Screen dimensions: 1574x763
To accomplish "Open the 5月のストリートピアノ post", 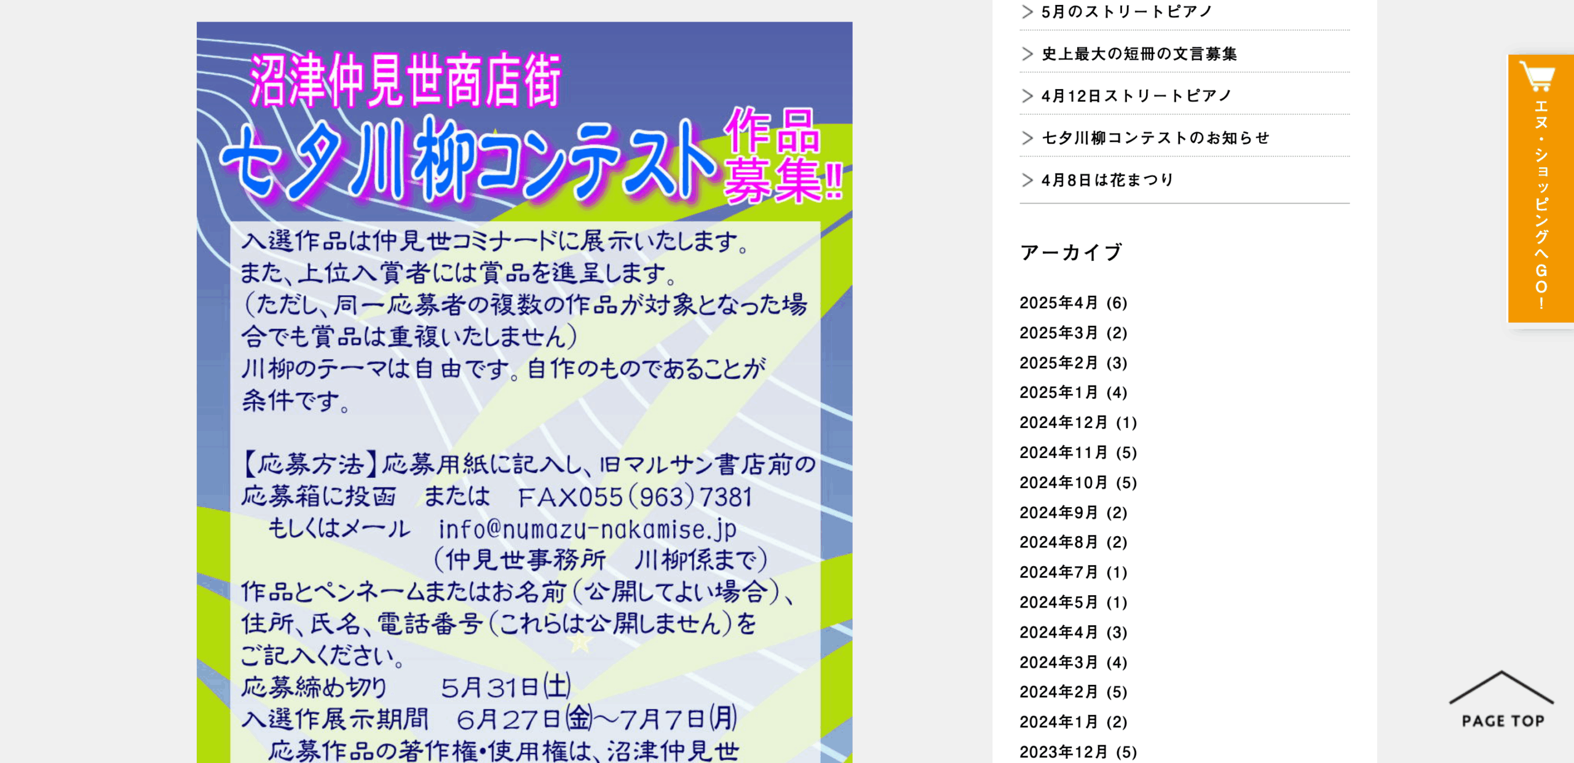I will click(1126, 12).
